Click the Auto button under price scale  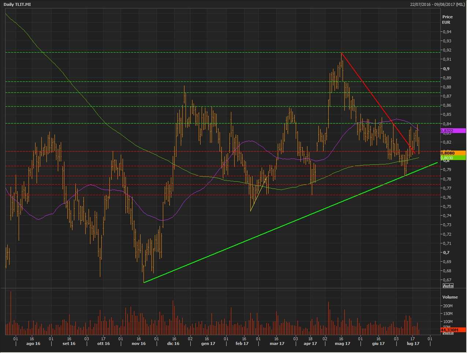pyautogui.click(x=448, y=285)
